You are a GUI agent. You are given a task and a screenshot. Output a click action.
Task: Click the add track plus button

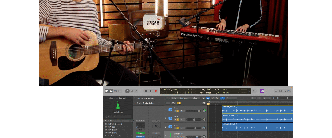point(168,103)
